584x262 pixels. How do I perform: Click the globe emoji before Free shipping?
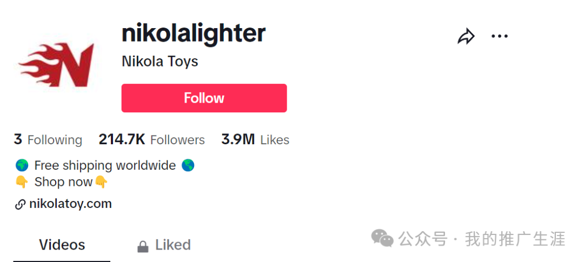tap(22, 165)
